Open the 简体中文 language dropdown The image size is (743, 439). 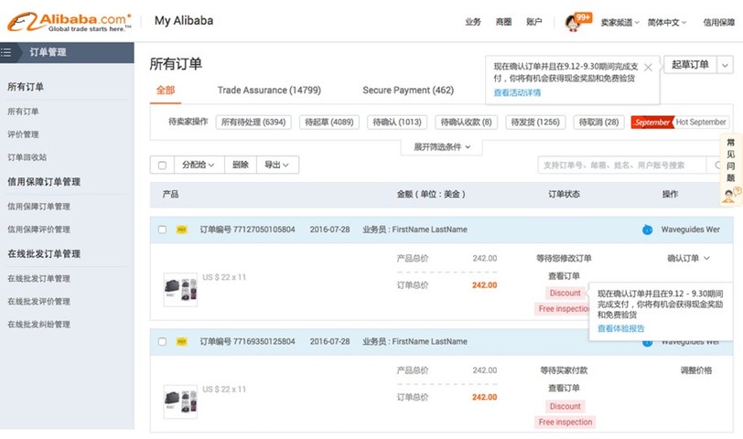(667, 22)
